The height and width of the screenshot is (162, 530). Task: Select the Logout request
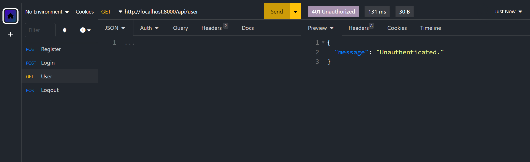50,90
